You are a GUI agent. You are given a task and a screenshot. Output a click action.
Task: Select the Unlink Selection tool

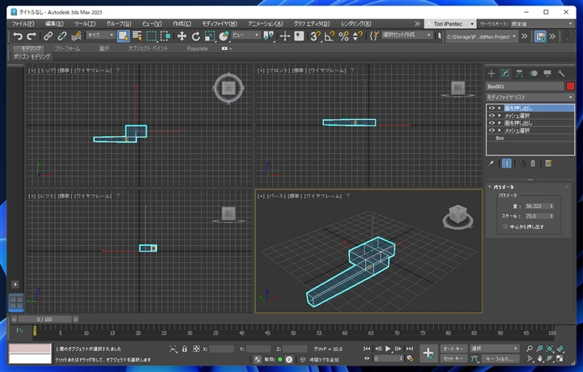(x=62, y=36)
